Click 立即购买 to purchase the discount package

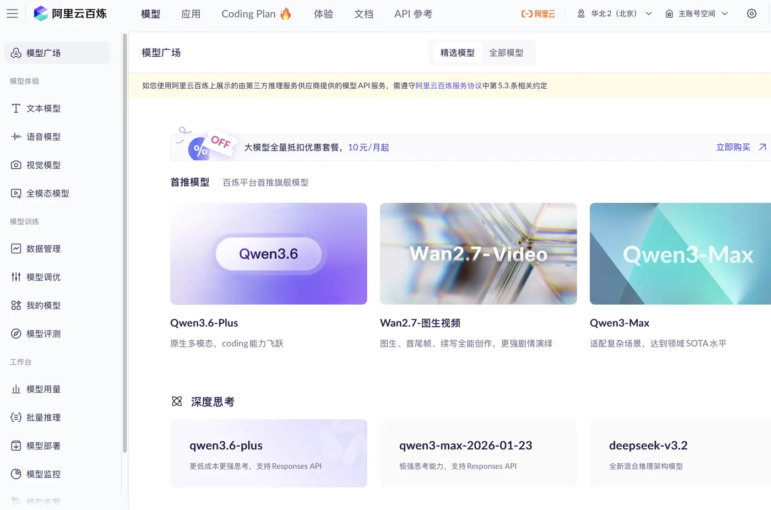(x=734, y=147)
